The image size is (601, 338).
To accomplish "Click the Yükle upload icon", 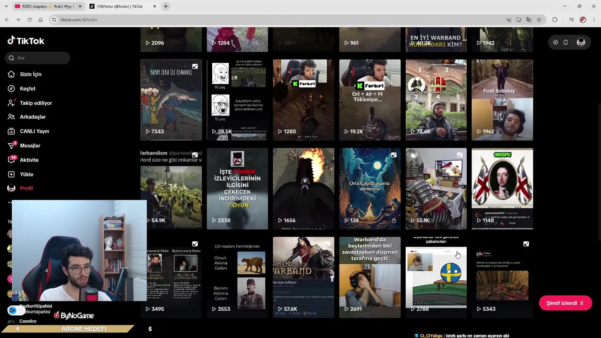I will point(11,174).
